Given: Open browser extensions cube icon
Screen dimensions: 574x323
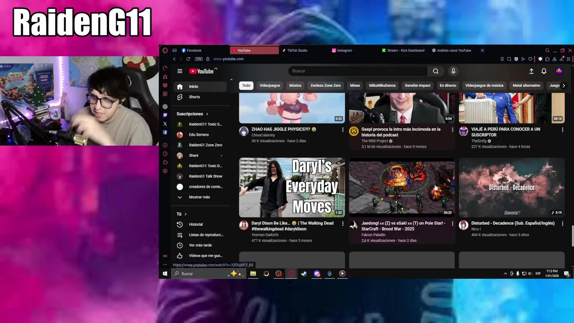Looking at the screenshot, I should tap(547, 59).
